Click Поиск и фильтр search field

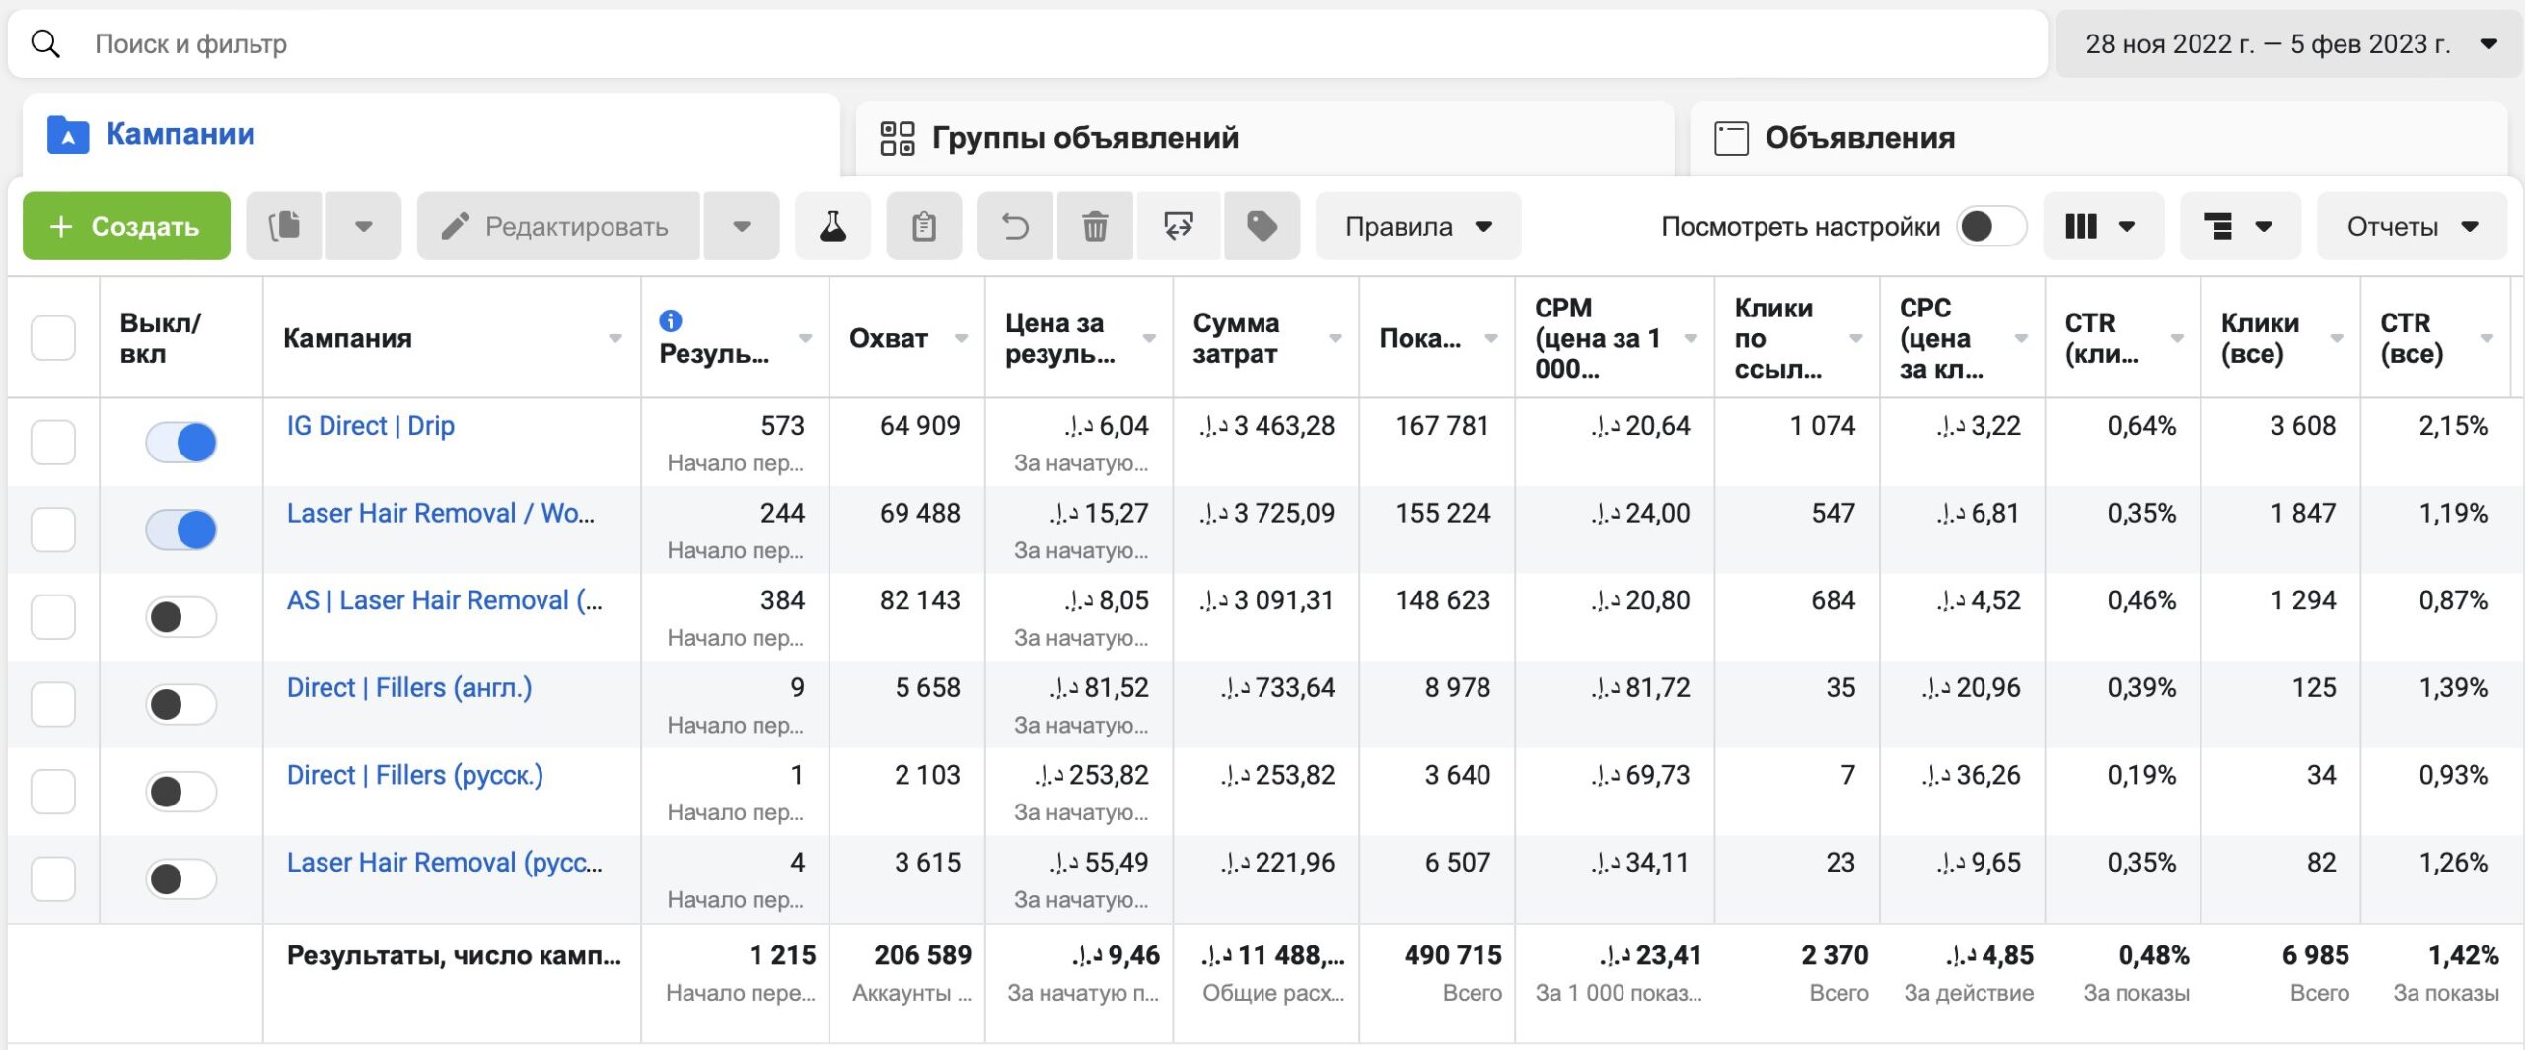click(1028, 43)
